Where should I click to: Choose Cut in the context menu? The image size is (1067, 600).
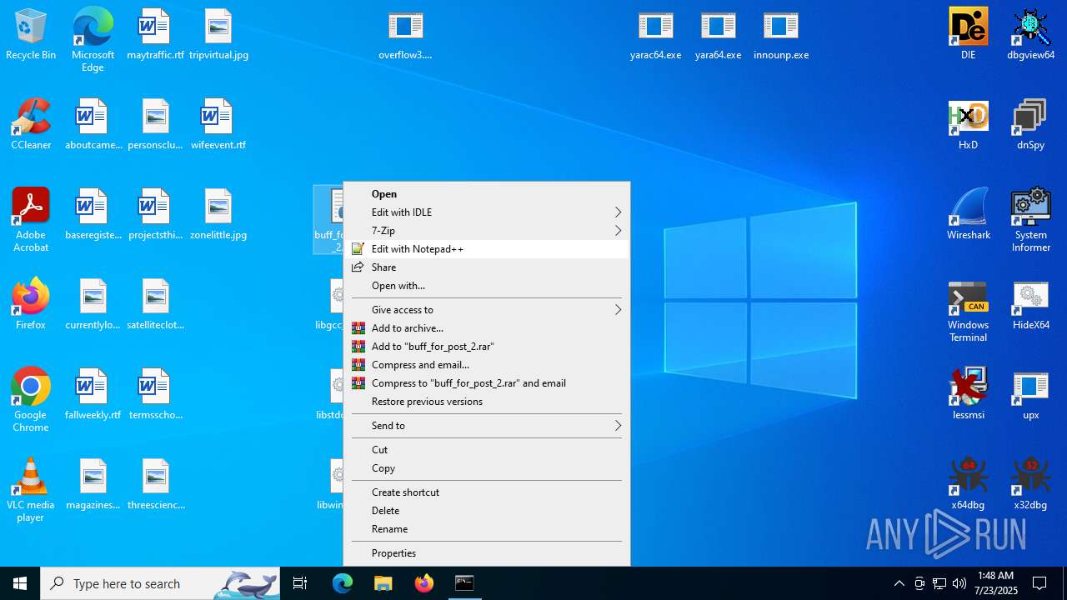click(x=487, y=450)
